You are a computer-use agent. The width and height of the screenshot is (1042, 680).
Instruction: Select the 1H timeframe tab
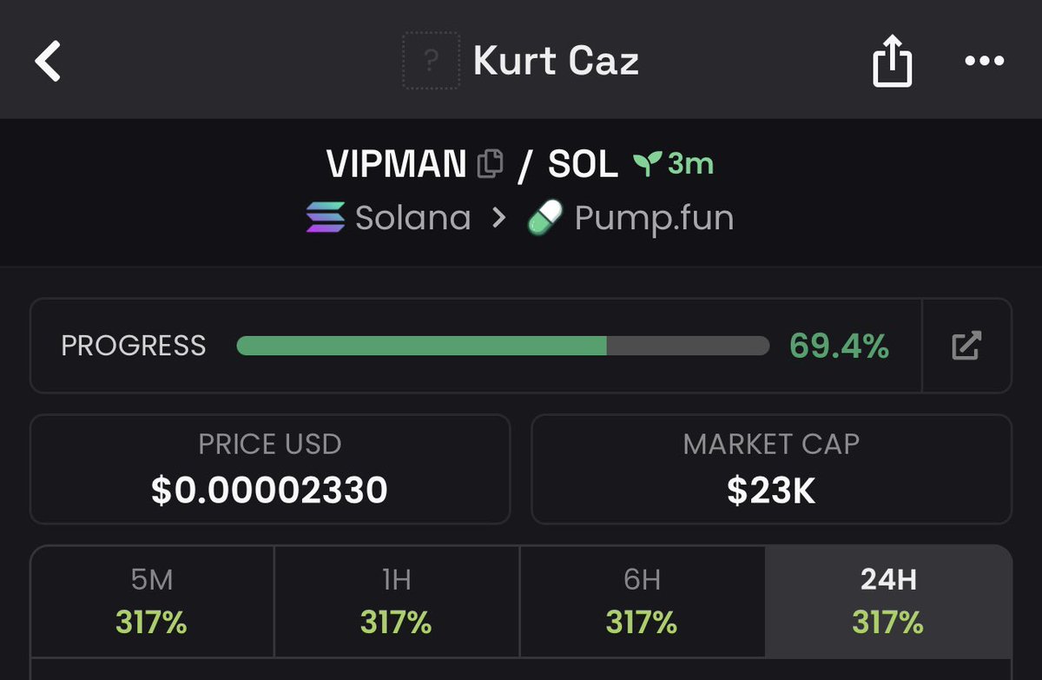(x=397, y=601)
